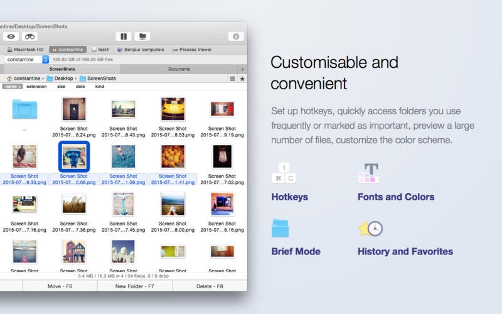The width and height of the screenshot is (502, 314).
Task: Open Process Viewer
Action: point(192,50)
